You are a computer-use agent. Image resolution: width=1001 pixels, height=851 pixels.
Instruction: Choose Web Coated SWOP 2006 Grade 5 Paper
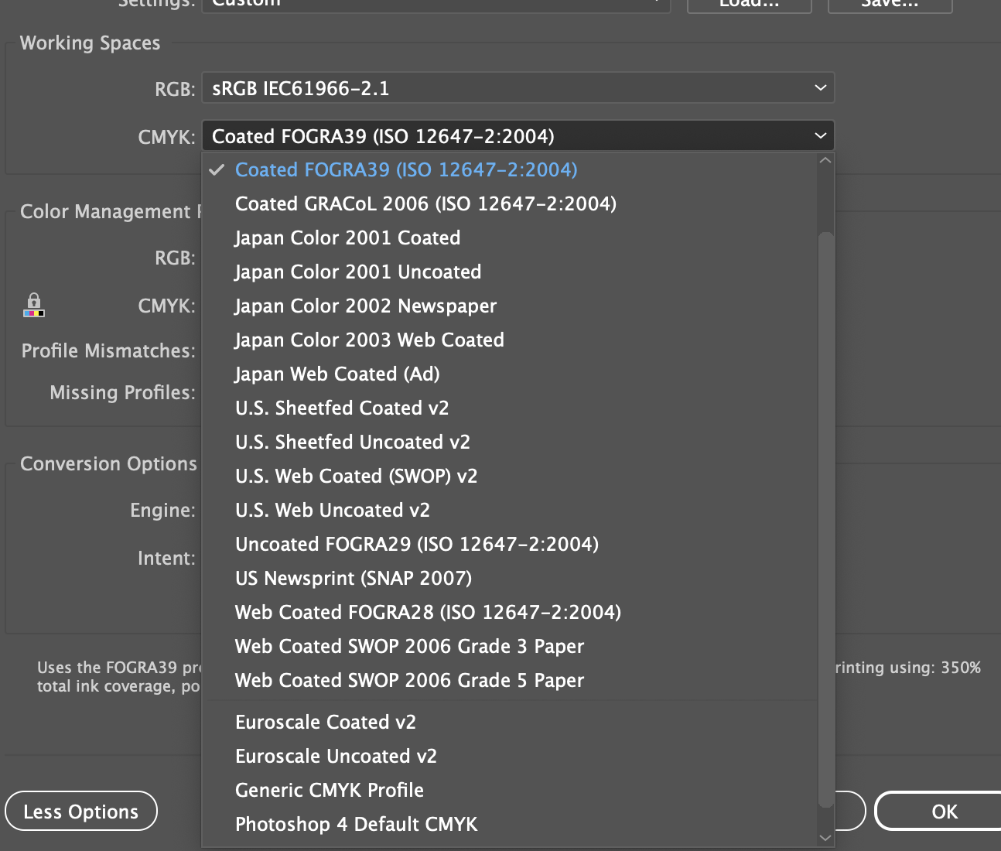[x=509, y=680]
